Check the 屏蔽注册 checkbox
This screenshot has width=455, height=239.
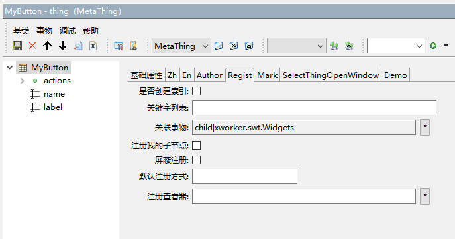(x=197, y=160)
